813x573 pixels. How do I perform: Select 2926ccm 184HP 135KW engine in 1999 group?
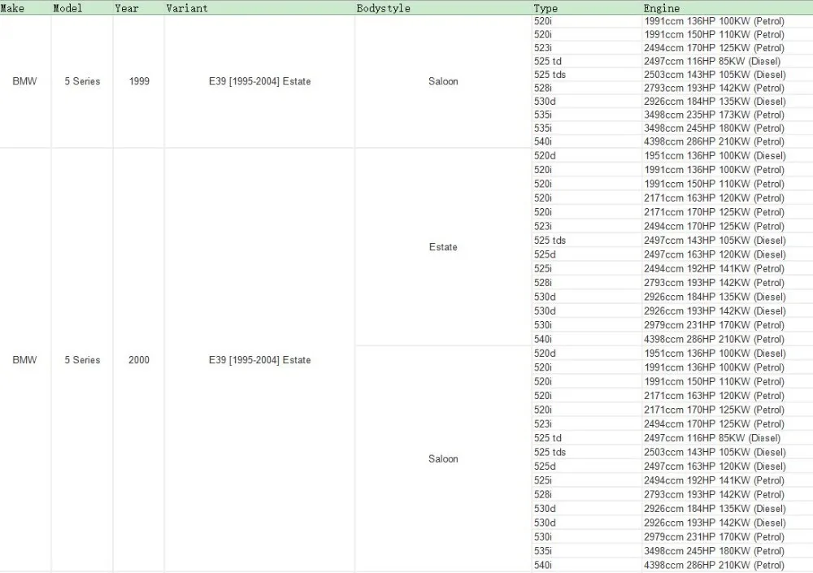(x=715, y=102)
